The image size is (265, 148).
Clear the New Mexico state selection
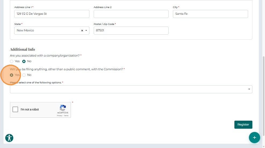(x=82, y=31)
